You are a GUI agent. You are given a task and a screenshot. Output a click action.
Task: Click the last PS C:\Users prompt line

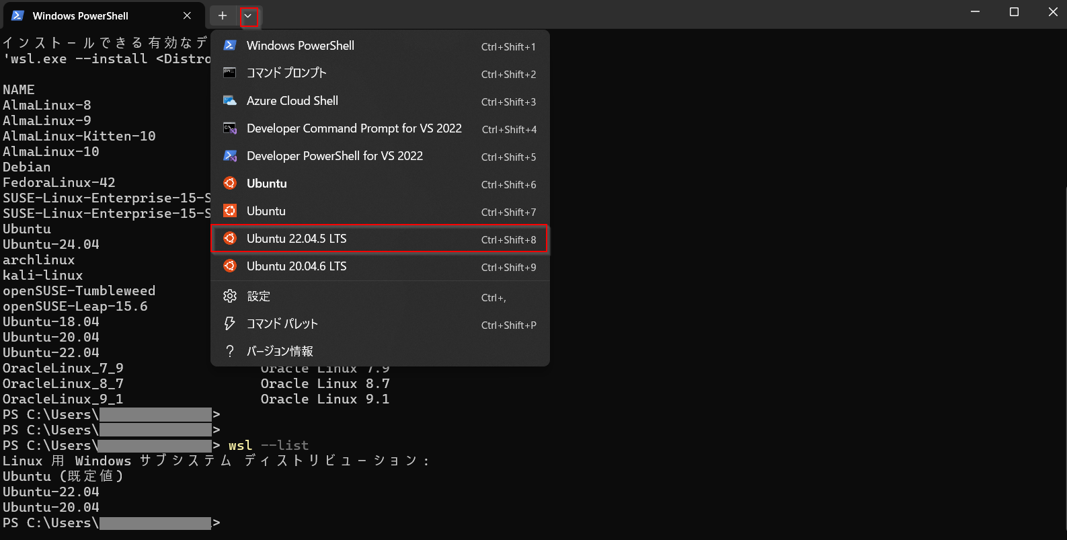[111, 523]
